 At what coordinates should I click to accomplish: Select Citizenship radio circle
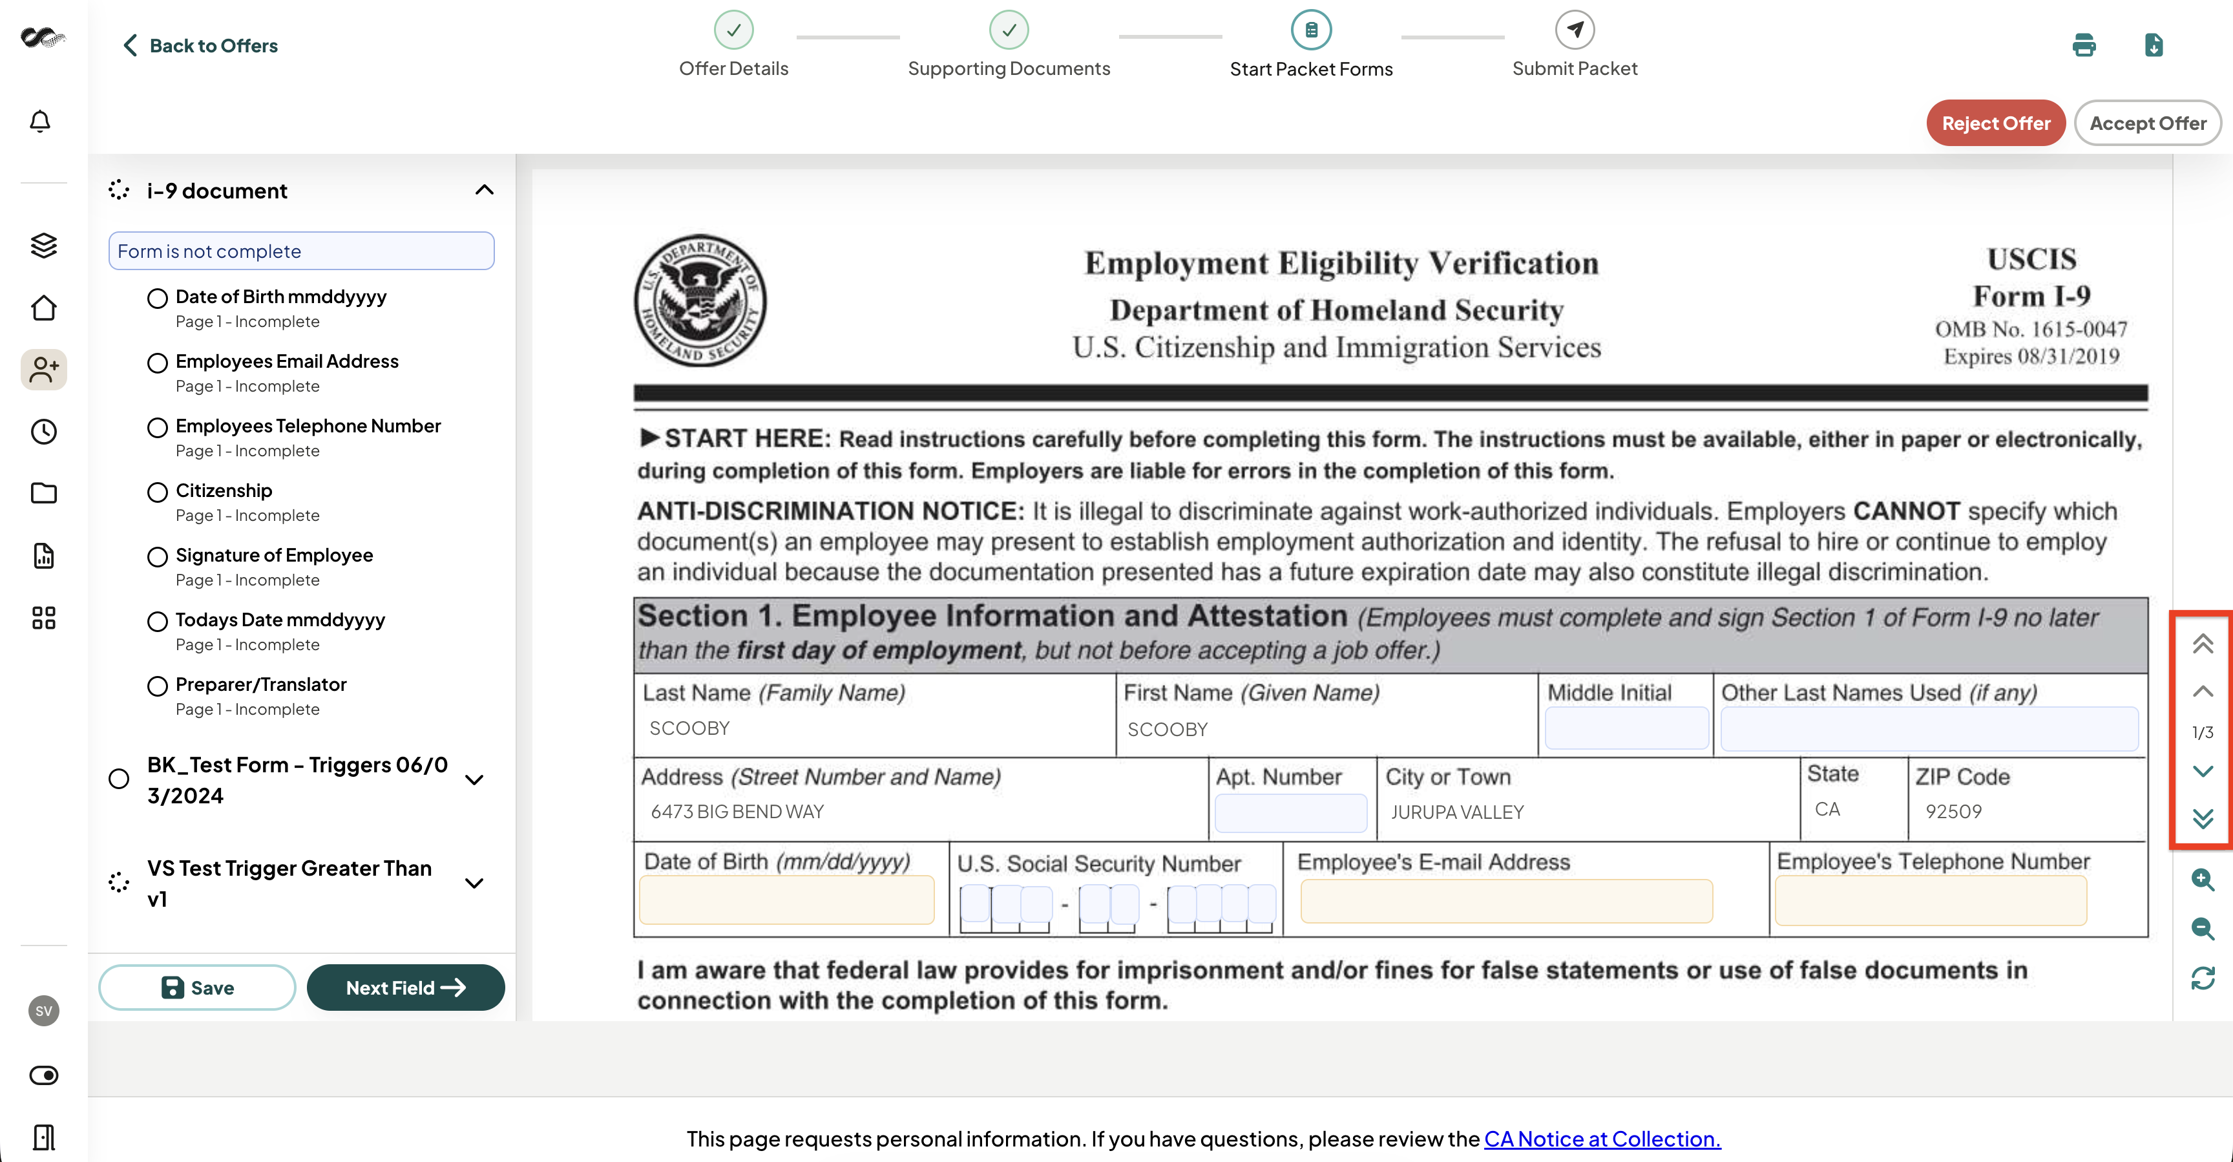[157, 492]
